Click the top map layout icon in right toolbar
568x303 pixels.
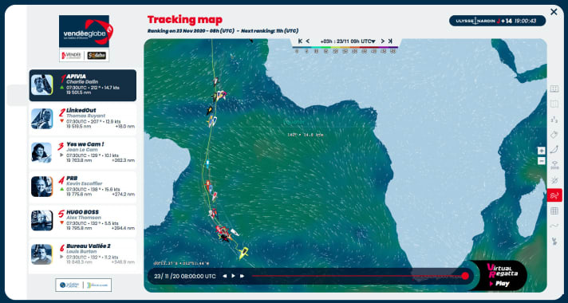click(554, 89)
